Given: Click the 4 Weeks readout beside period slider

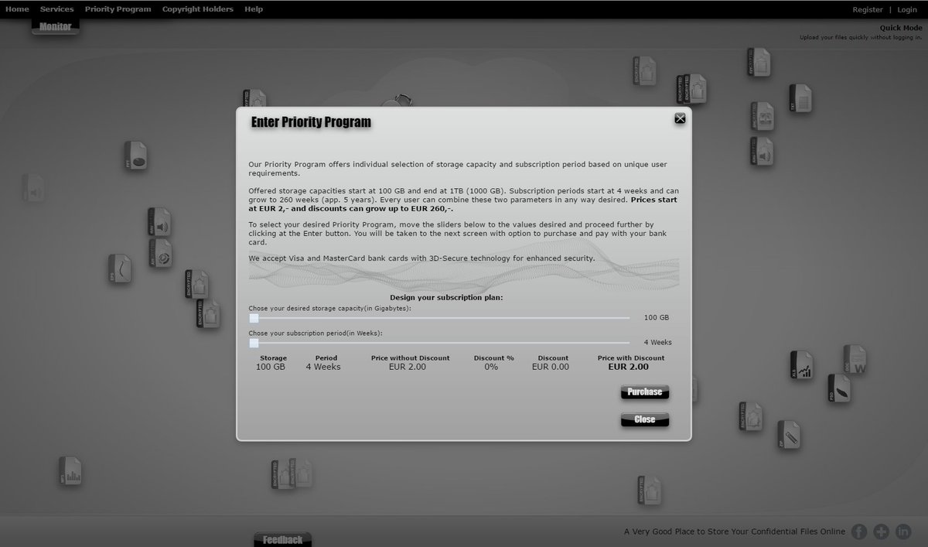Looking at the screenshot, I should coord(658,342).
